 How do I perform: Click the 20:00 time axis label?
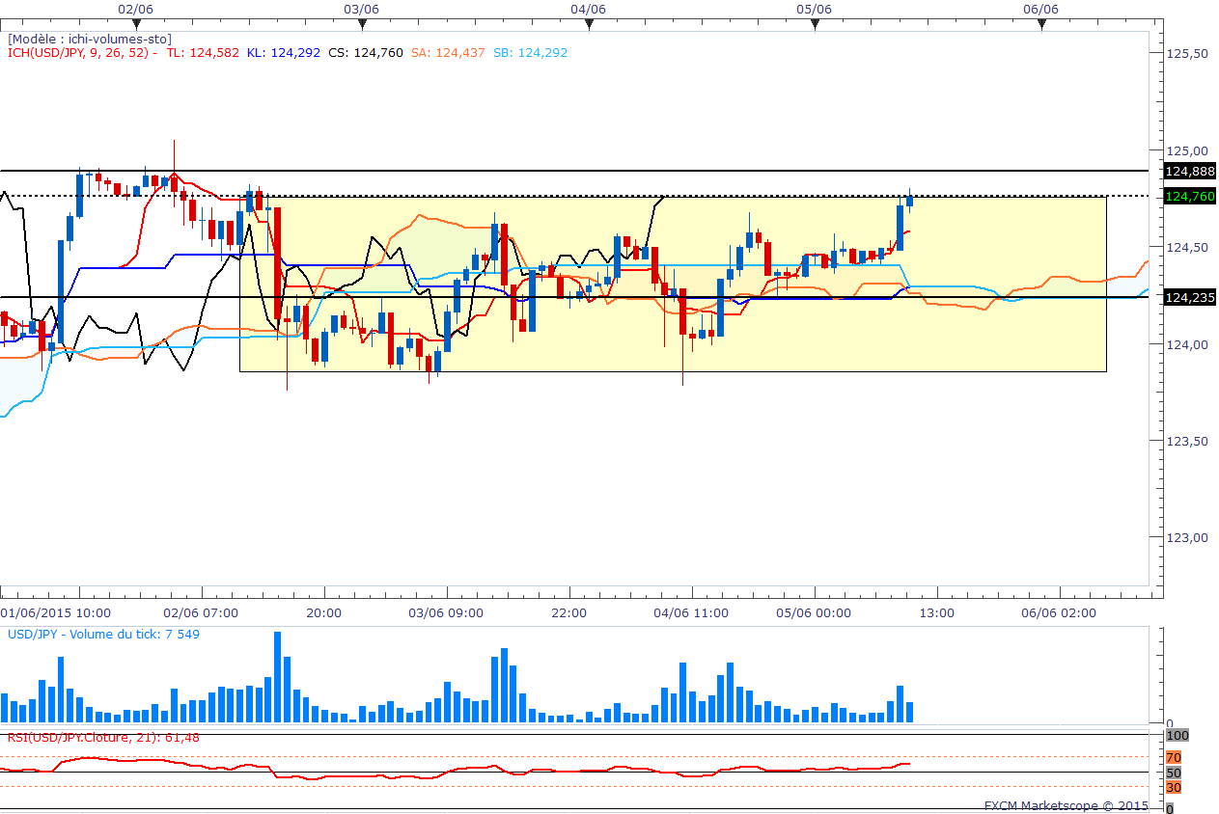coord(323,612)
